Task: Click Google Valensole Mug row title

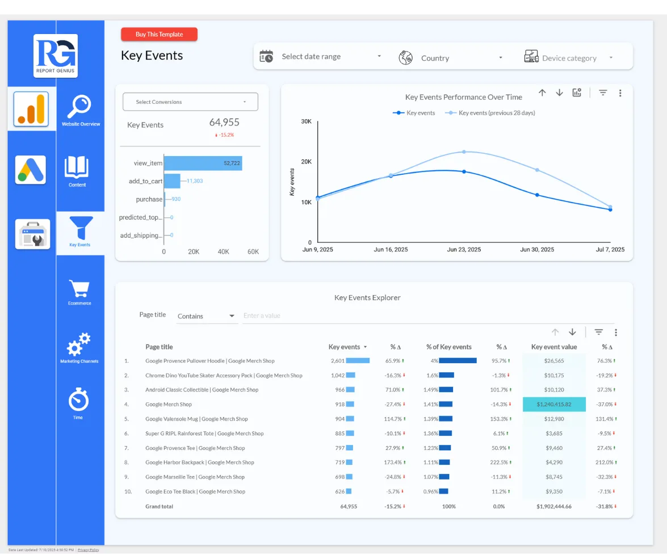Action: (196, 419)
